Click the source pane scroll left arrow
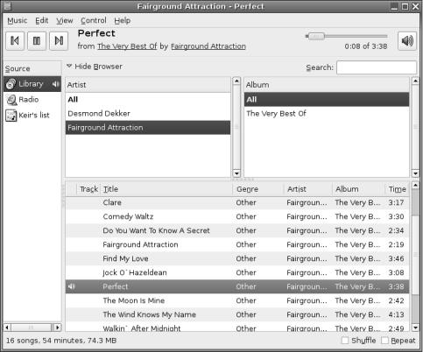The height and width of the screenshot is (352, 423). point(8,327)
